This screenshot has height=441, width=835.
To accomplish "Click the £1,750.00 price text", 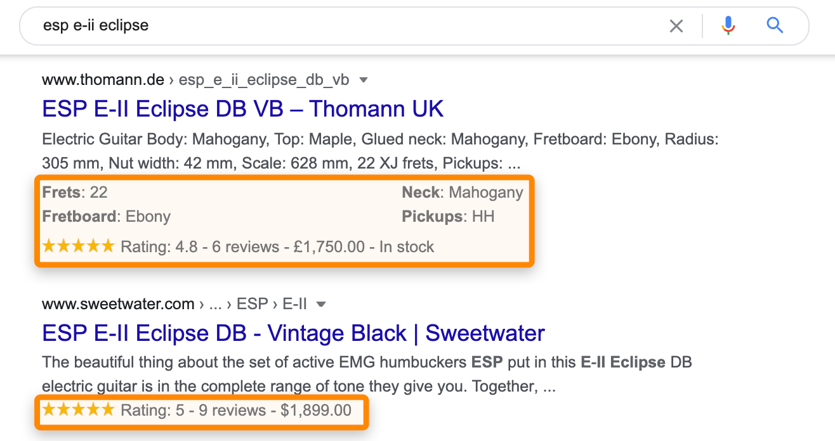I will coord(329,246).
